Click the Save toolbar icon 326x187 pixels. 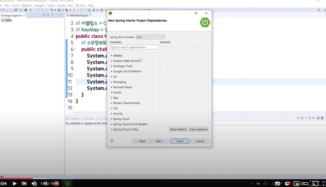tap(7, 10)
